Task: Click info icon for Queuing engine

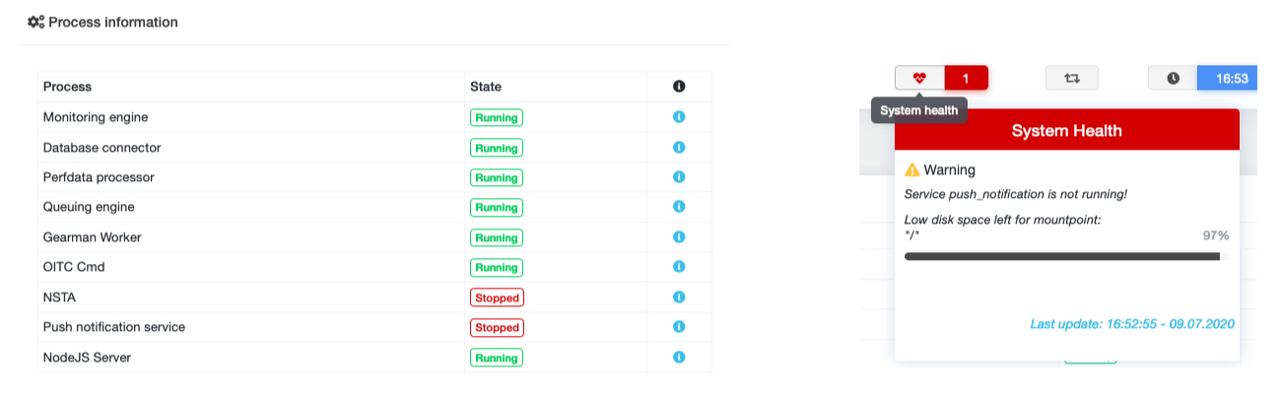Action: (678, 207)
